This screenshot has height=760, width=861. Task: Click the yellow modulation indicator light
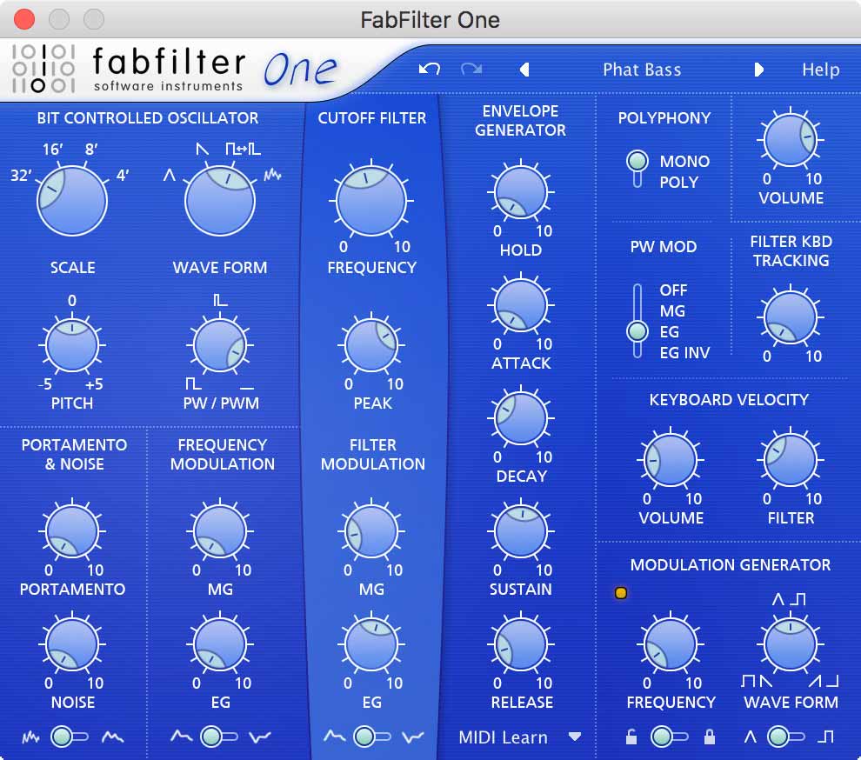click(621, 592)
